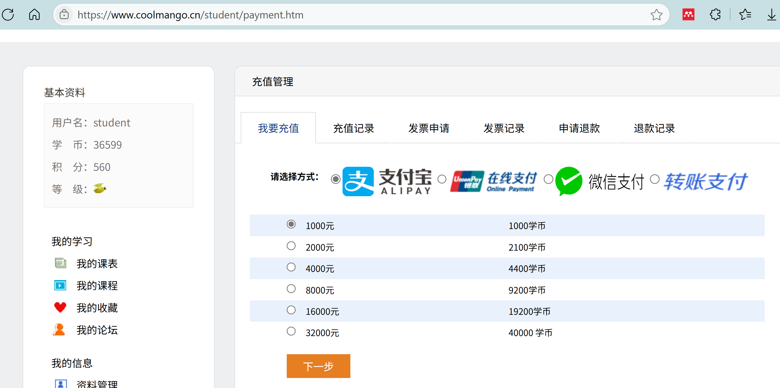Click the 基本资料 heading
Screen dimensions: 780x388
pyautogui.click(x=65, y=92)
